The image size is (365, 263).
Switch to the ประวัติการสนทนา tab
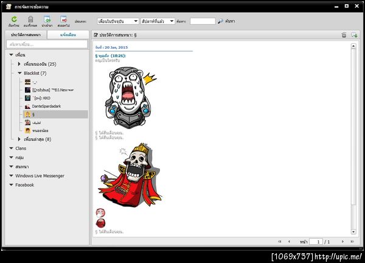[x=26, y=35]
